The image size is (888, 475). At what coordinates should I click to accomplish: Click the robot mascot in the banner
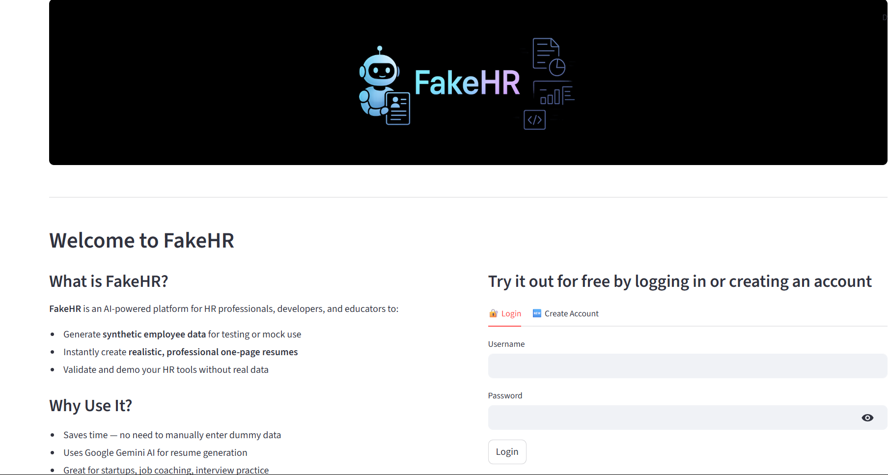pyautogui.click(x=384, y=86)
